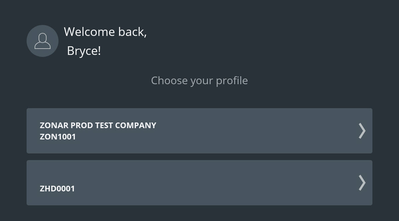
Task: Click the "ZONAR PROD TEST COMPANY" name label
Action: click(x=98, y=125)
